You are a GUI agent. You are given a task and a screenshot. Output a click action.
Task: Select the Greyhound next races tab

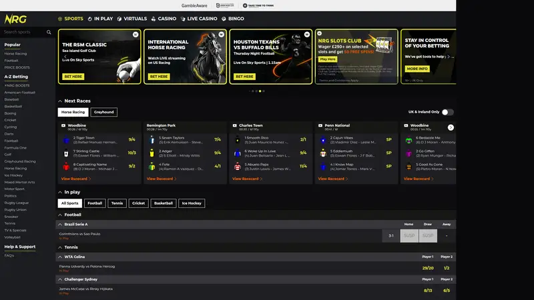click(x=104, y=112)
